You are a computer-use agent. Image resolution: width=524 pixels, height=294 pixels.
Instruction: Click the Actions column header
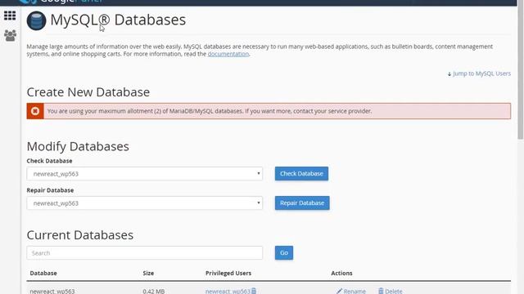pyautogui.click(x=341, y=273)
